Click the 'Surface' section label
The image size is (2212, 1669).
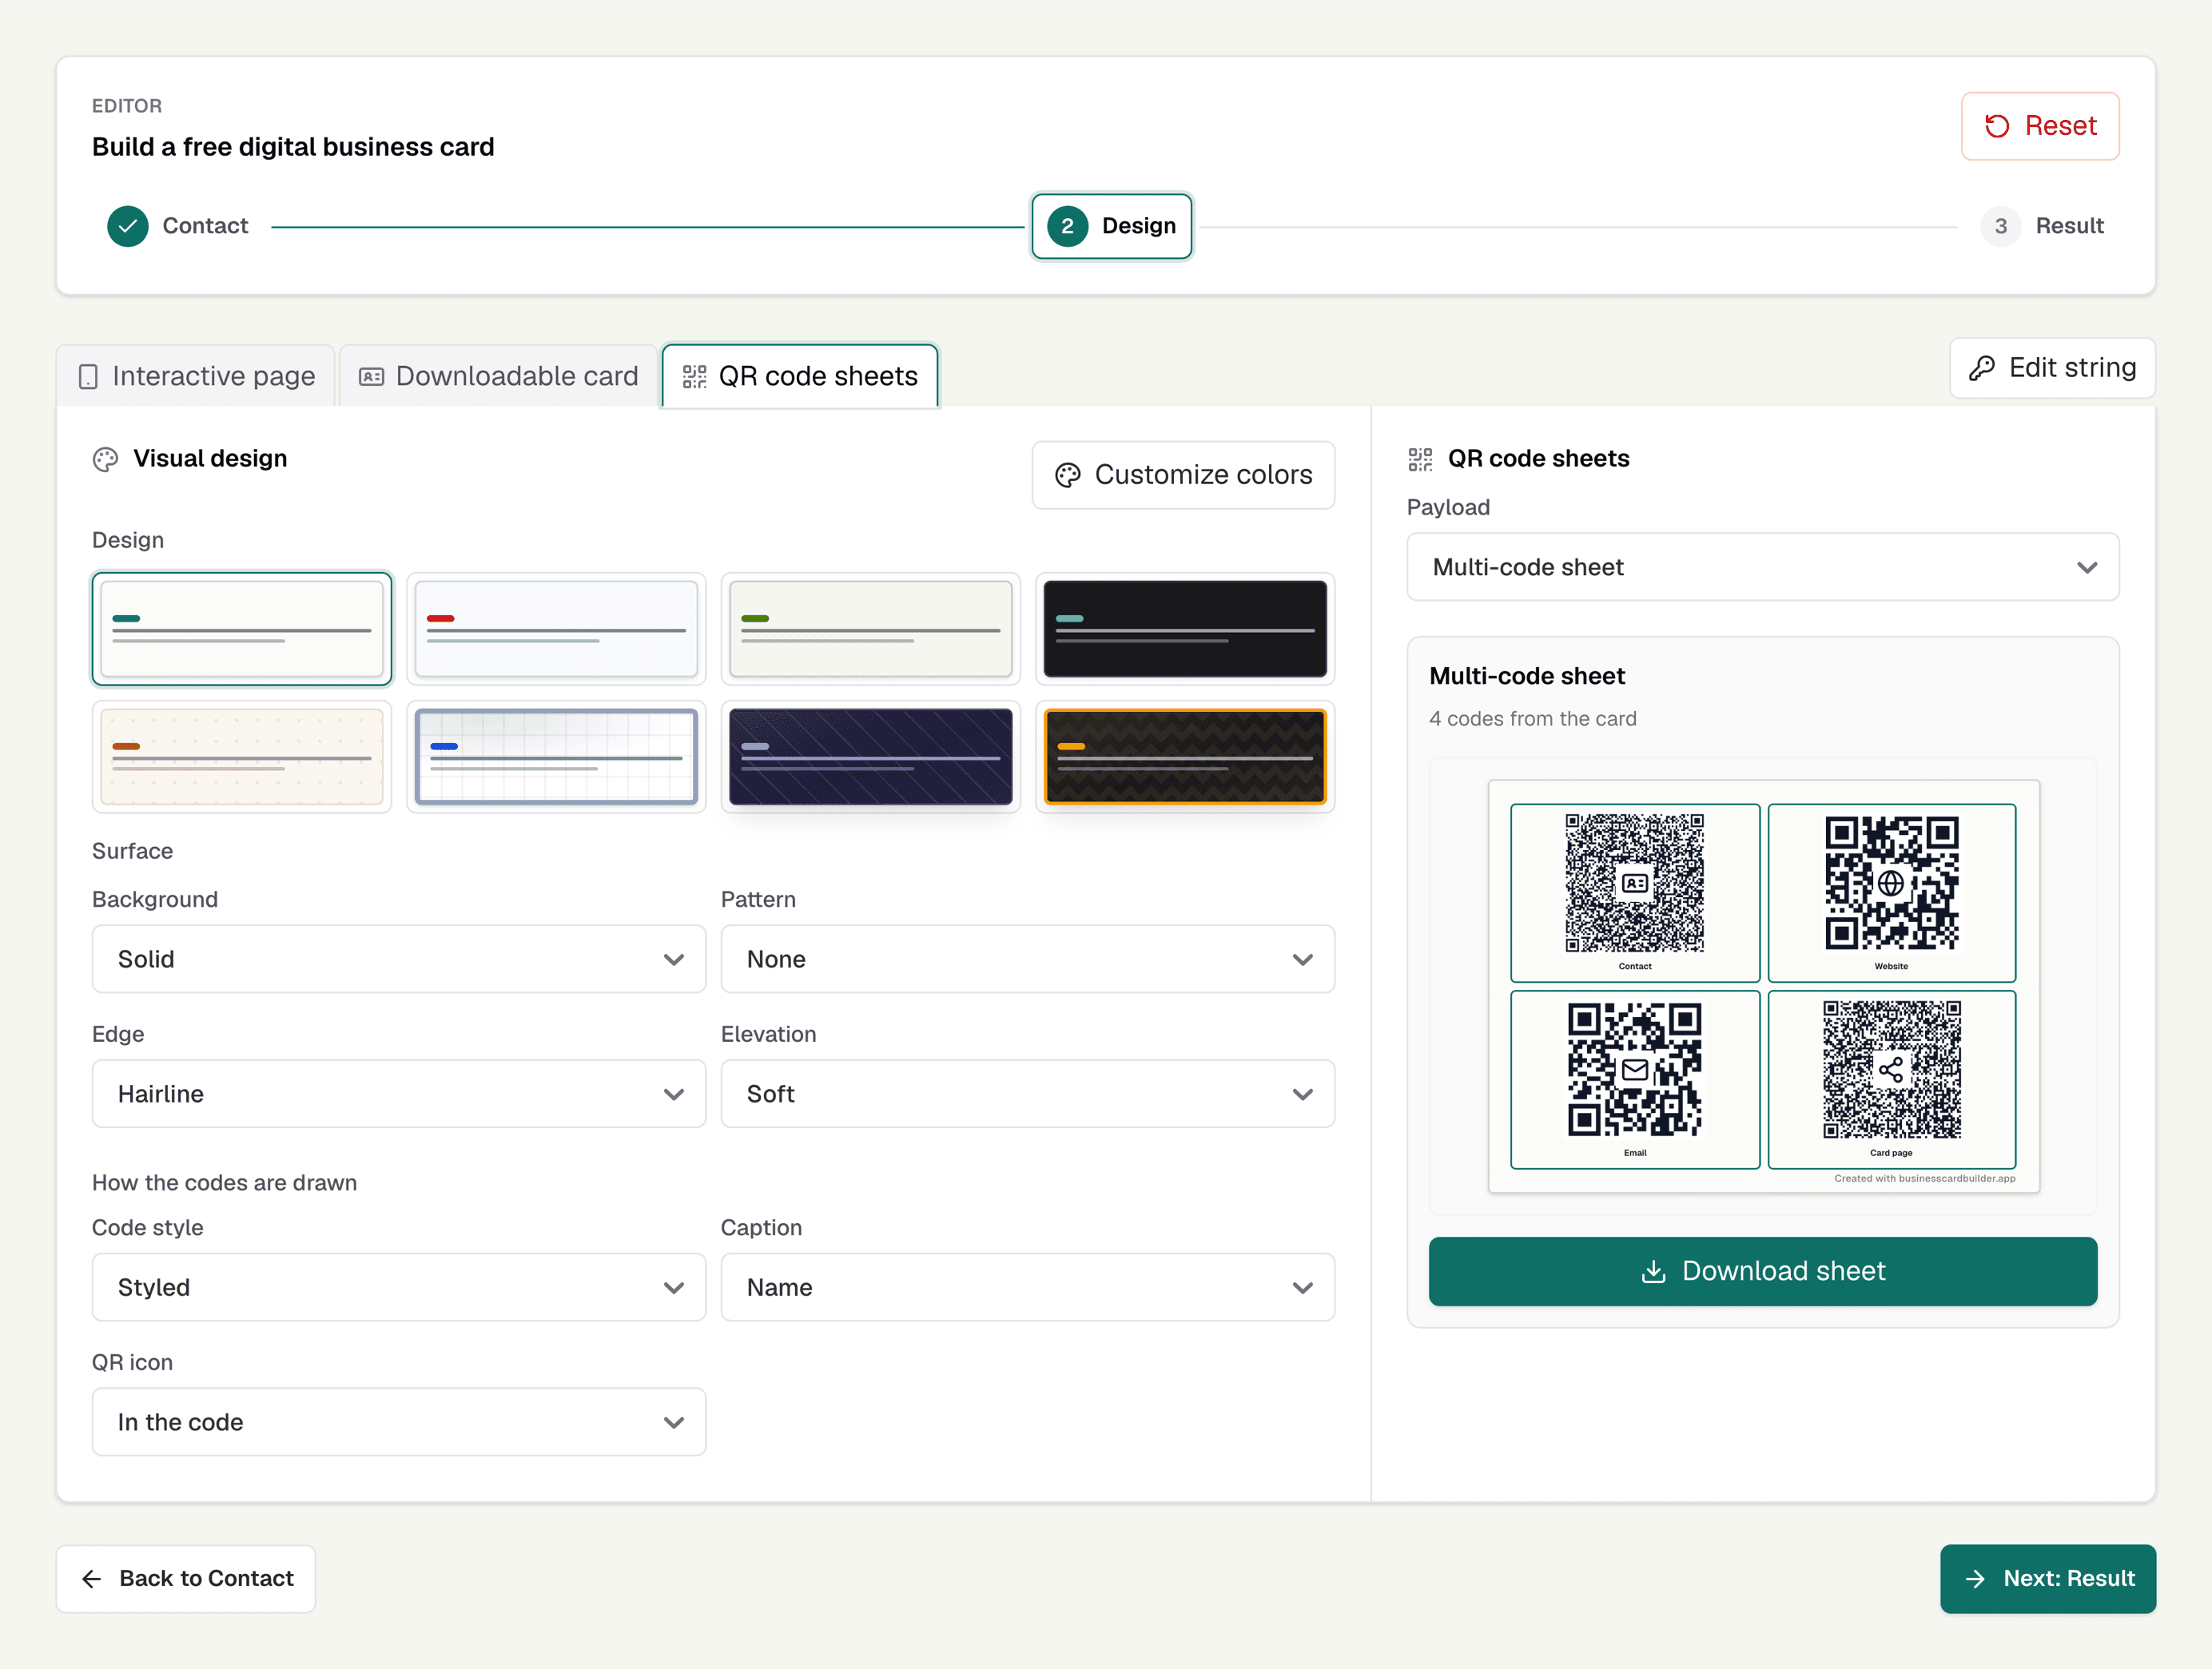pos(132,851)
